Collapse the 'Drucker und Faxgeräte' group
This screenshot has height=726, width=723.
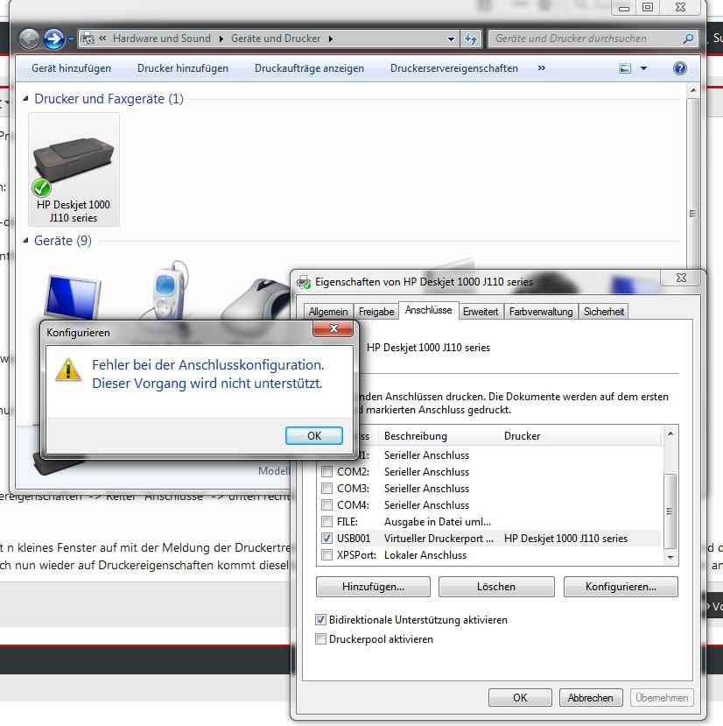(x=25, y=98)
